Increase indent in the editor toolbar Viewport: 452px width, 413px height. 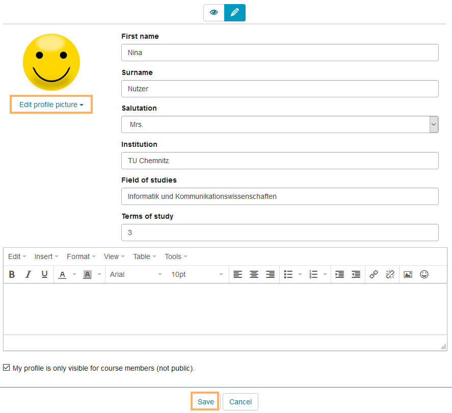tap(339, 274)
